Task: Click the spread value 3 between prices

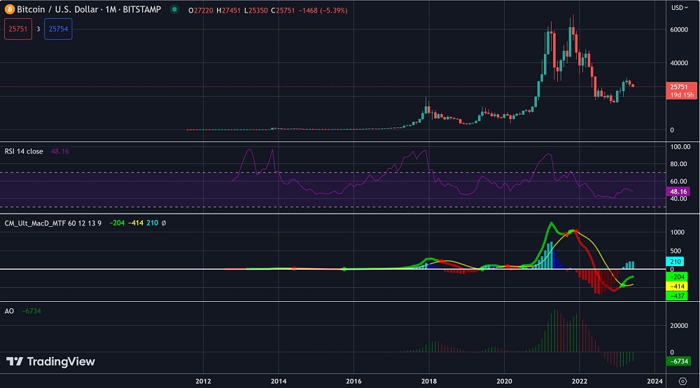Action: (38, 29)
